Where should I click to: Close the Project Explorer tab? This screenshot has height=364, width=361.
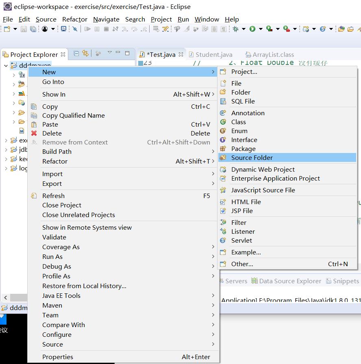point(63,54)
